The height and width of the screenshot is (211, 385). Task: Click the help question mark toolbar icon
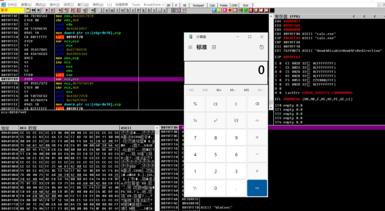[183, 10]
